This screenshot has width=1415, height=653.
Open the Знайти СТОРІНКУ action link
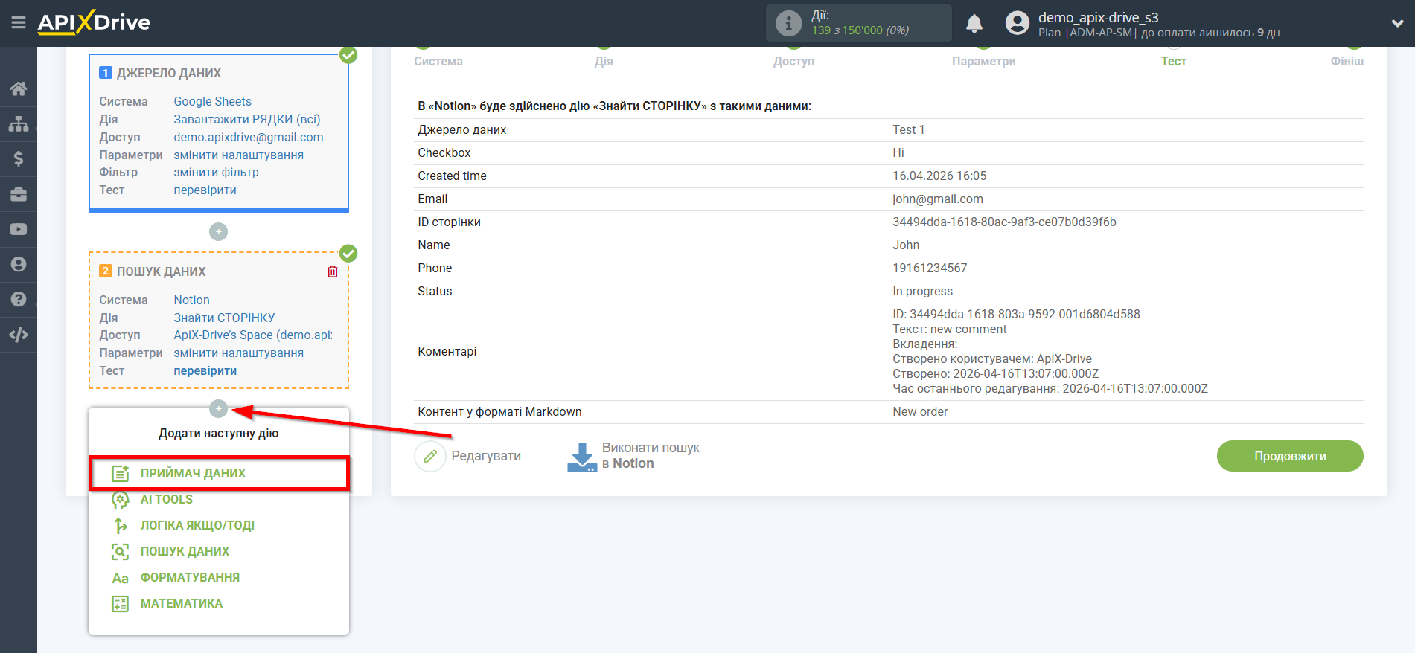click(x=225, y=318)
